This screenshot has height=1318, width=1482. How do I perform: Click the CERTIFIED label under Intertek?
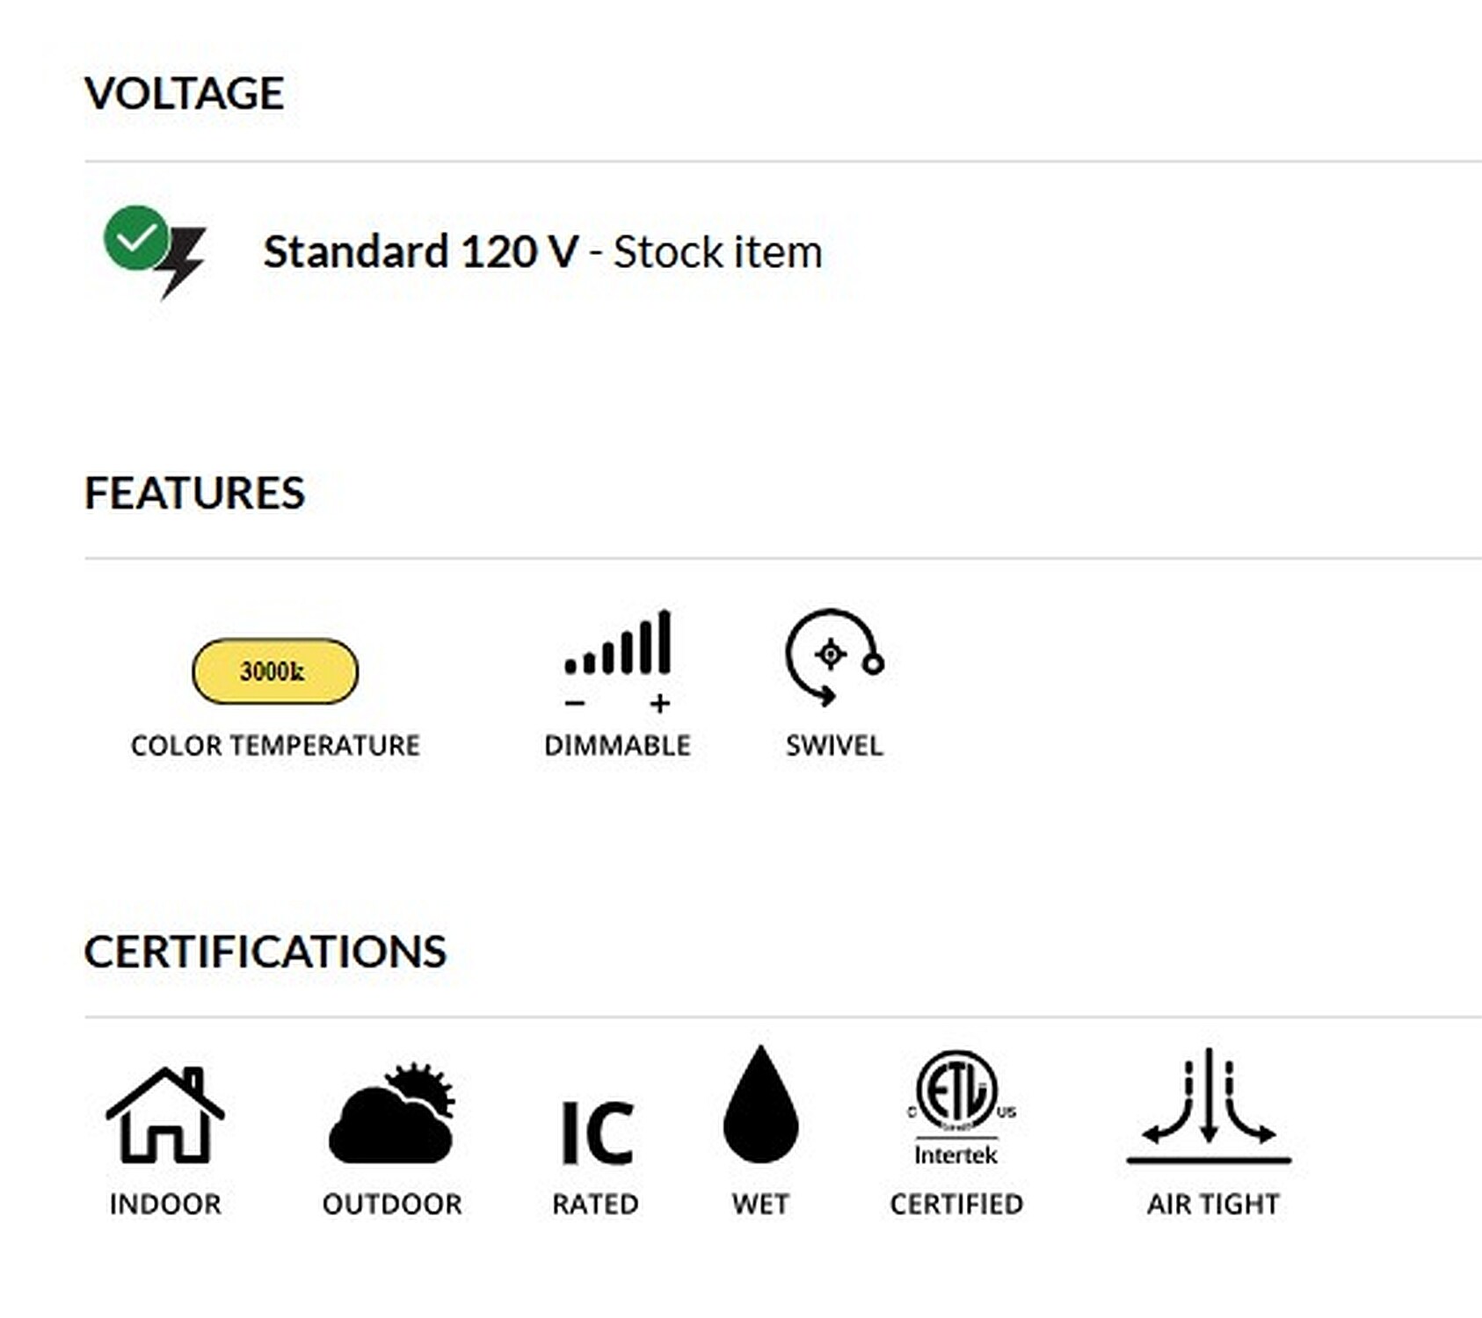click(956, 1204)
